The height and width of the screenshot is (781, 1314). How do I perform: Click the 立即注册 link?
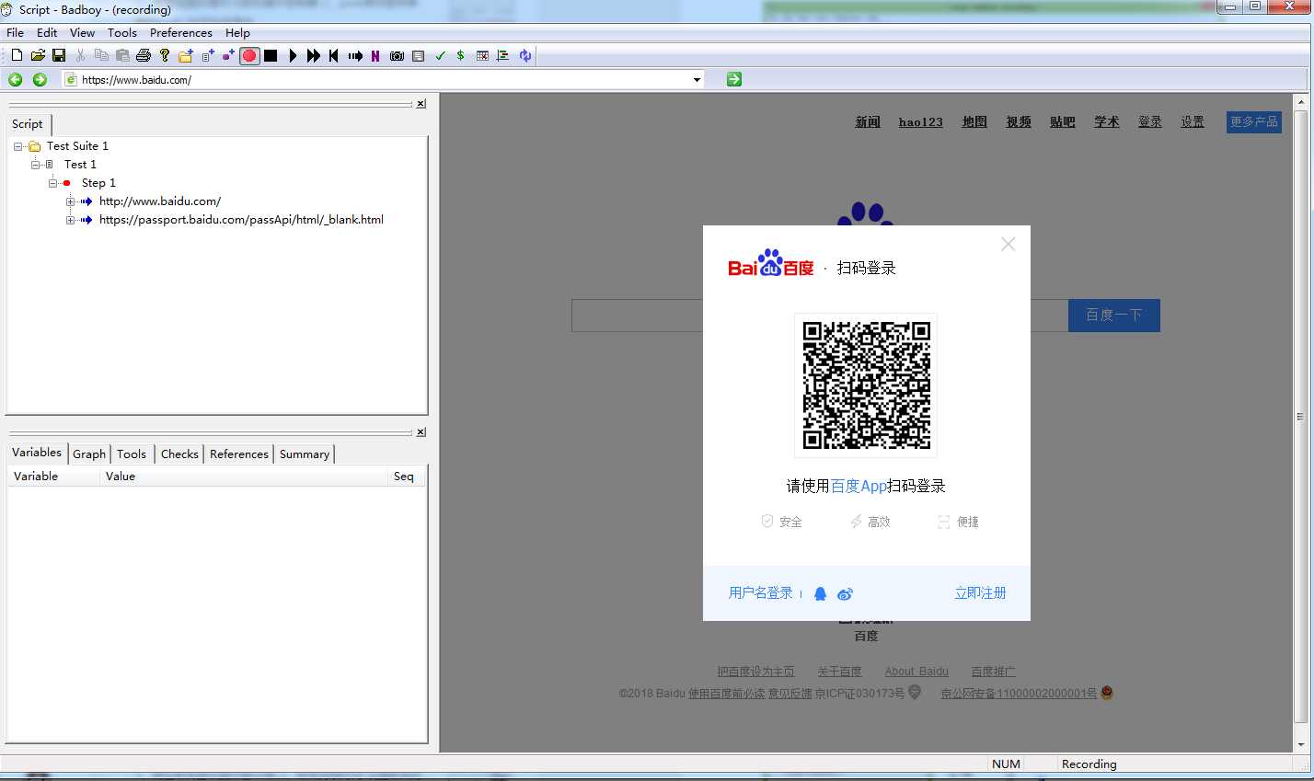[x=980, y=593]
